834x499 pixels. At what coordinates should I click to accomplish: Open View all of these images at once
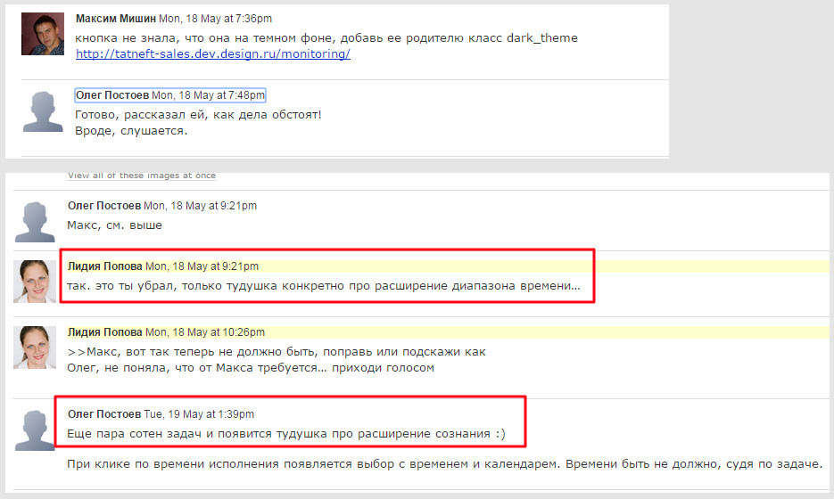(141, 176)
